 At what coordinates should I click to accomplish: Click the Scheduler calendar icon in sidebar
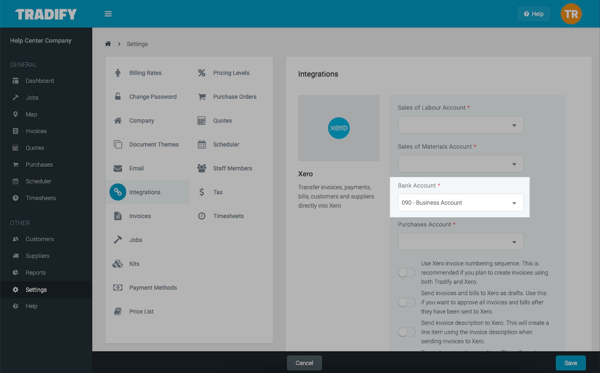pos(15,181)
